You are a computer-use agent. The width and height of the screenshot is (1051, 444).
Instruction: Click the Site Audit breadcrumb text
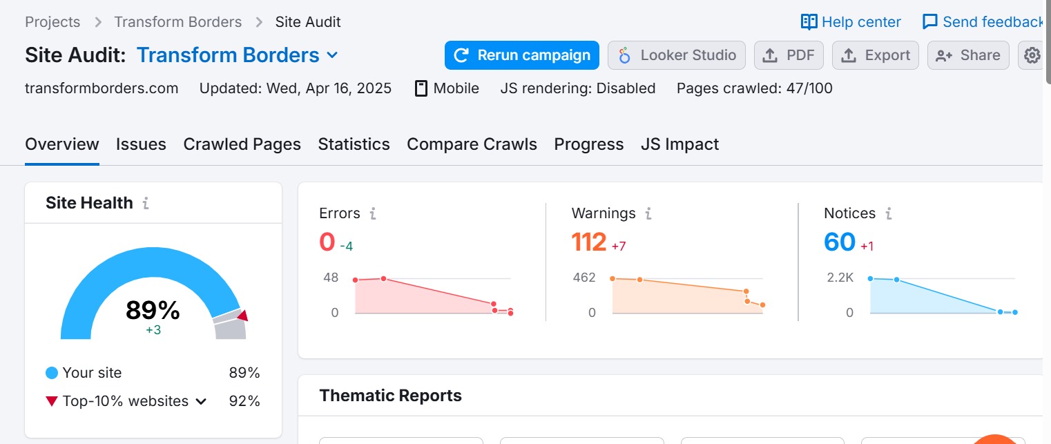(x=308, y=22)
